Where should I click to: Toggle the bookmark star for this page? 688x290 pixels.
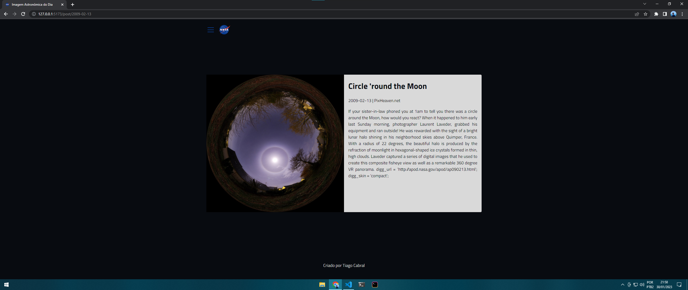(646, 14)
